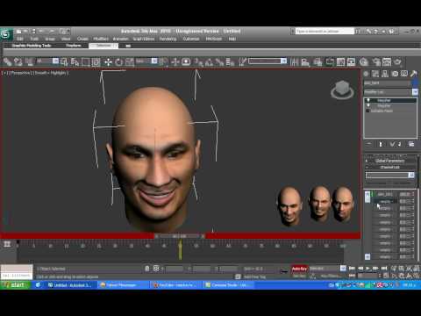
Task: Select the Select and Manipulate tool
Action: [175, 61]
